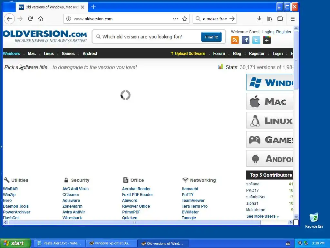Image resolution: width=330 pixels, height=248 pixels.
Task: Show site information icon in address bar
Action: (69, 19)
